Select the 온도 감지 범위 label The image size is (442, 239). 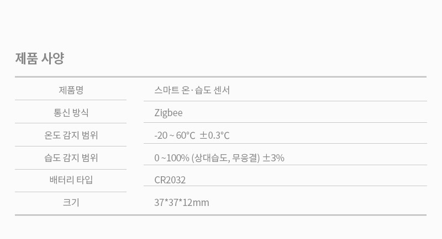tap(70, 135)
